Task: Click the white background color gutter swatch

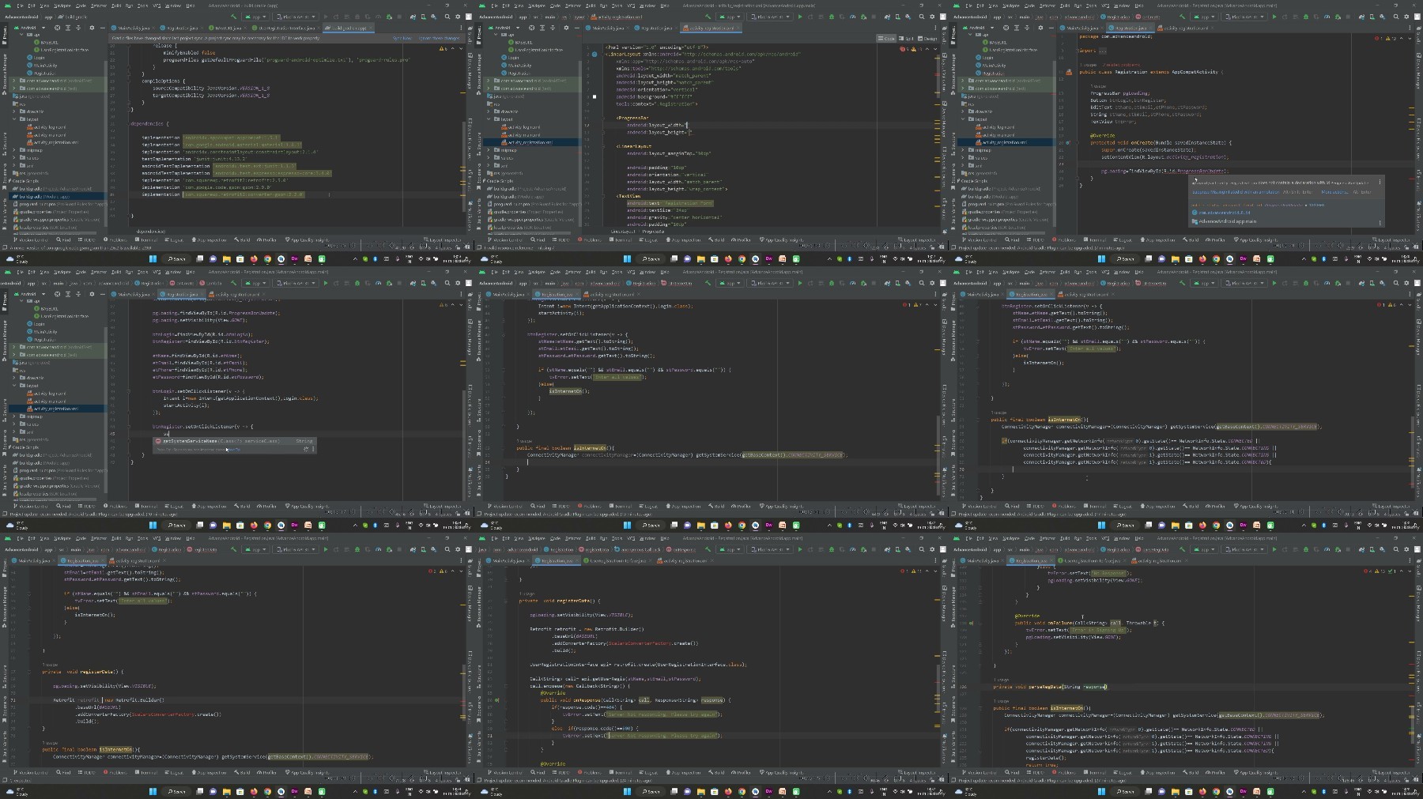Action: (594, 96)
